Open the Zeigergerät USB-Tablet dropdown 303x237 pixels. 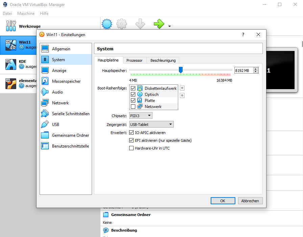click(x=151, y=124)
